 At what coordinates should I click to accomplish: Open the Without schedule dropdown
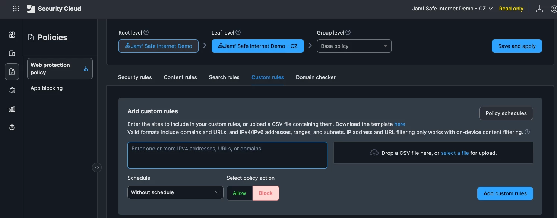click(175, 192)
